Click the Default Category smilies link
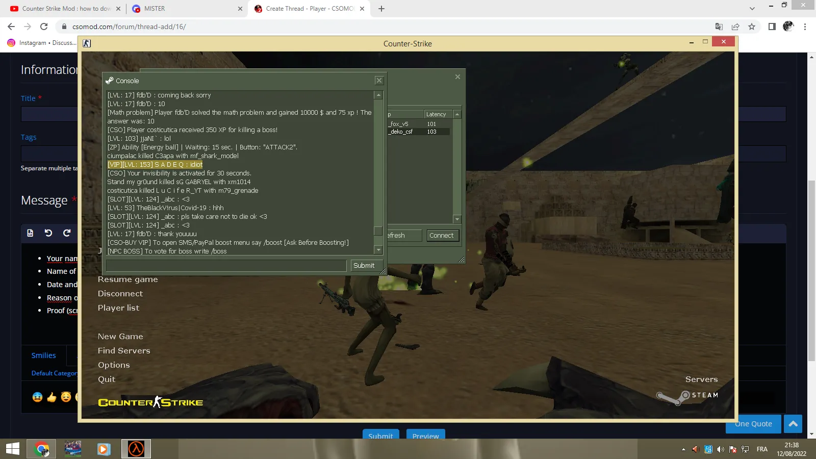Viewport: 816px width, 459px height. coord(55,373)
